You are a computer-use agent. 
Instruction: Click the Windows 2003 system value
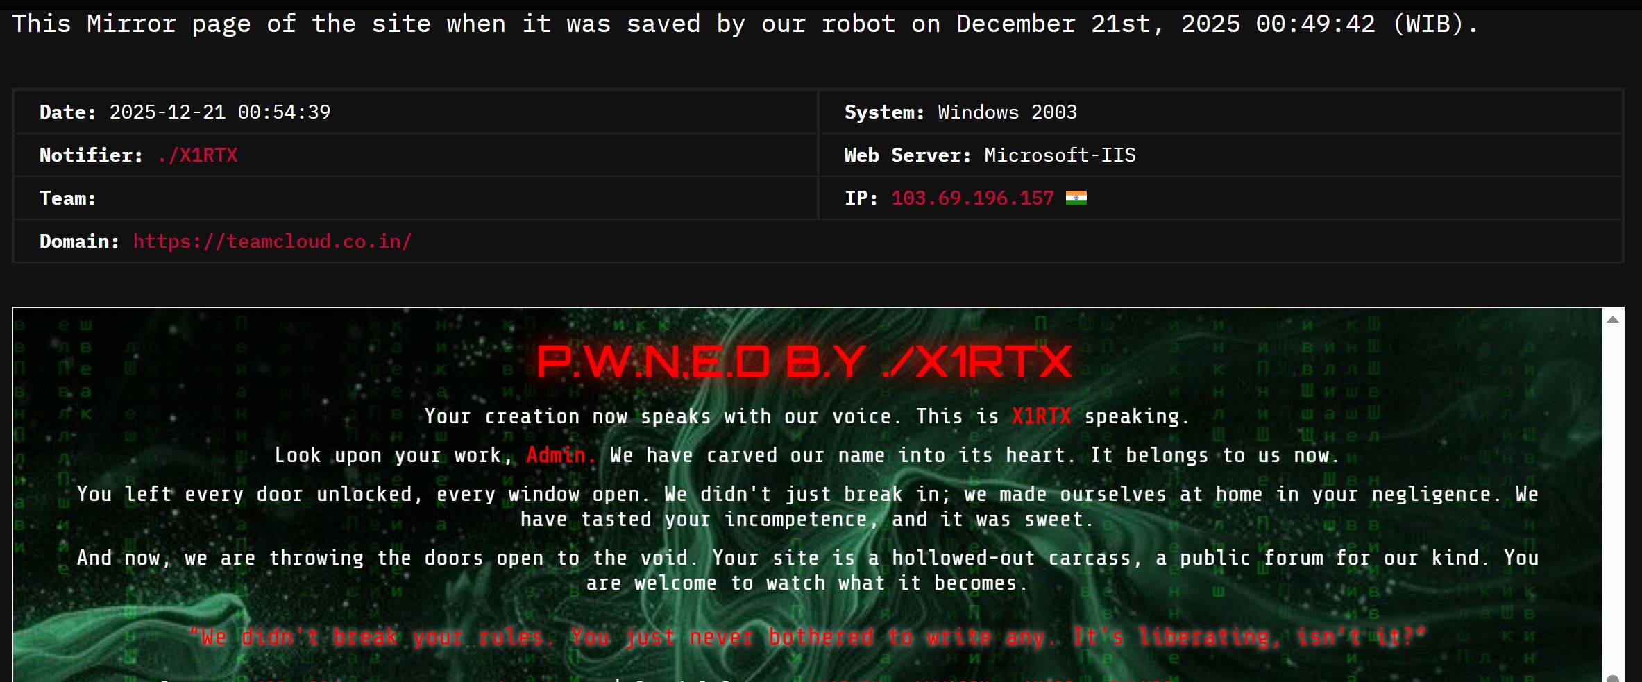click(x=1007, y=112)
